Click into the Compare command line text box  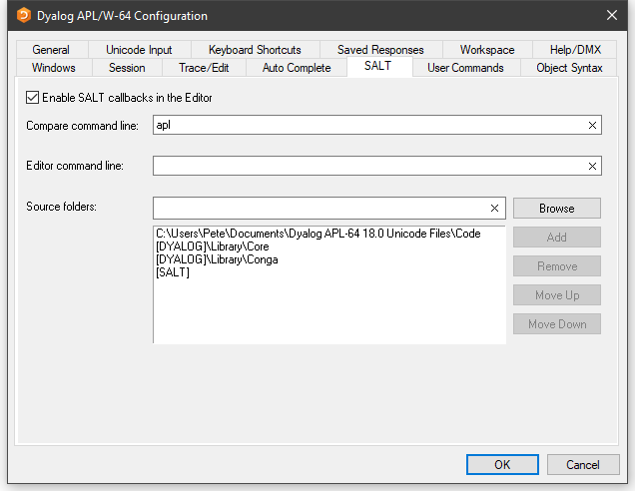[x=367, y=126]
